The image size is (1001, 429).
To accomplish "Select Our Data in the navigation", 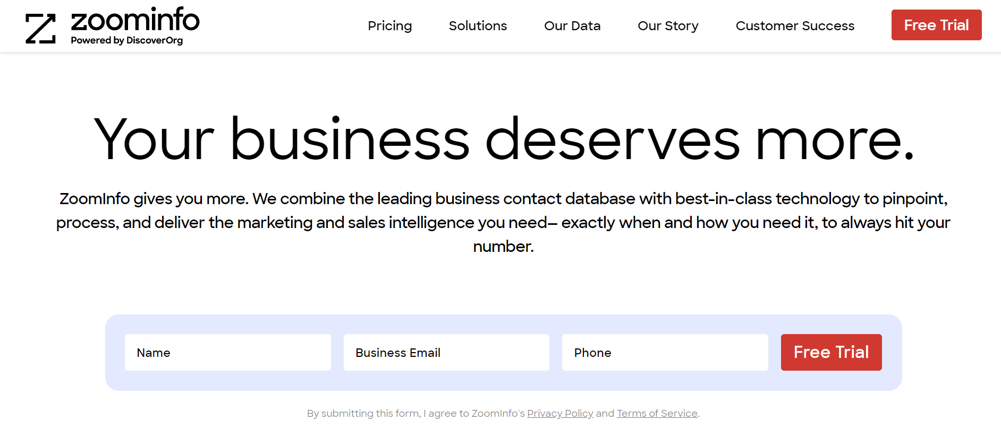I will click(572, 25).
